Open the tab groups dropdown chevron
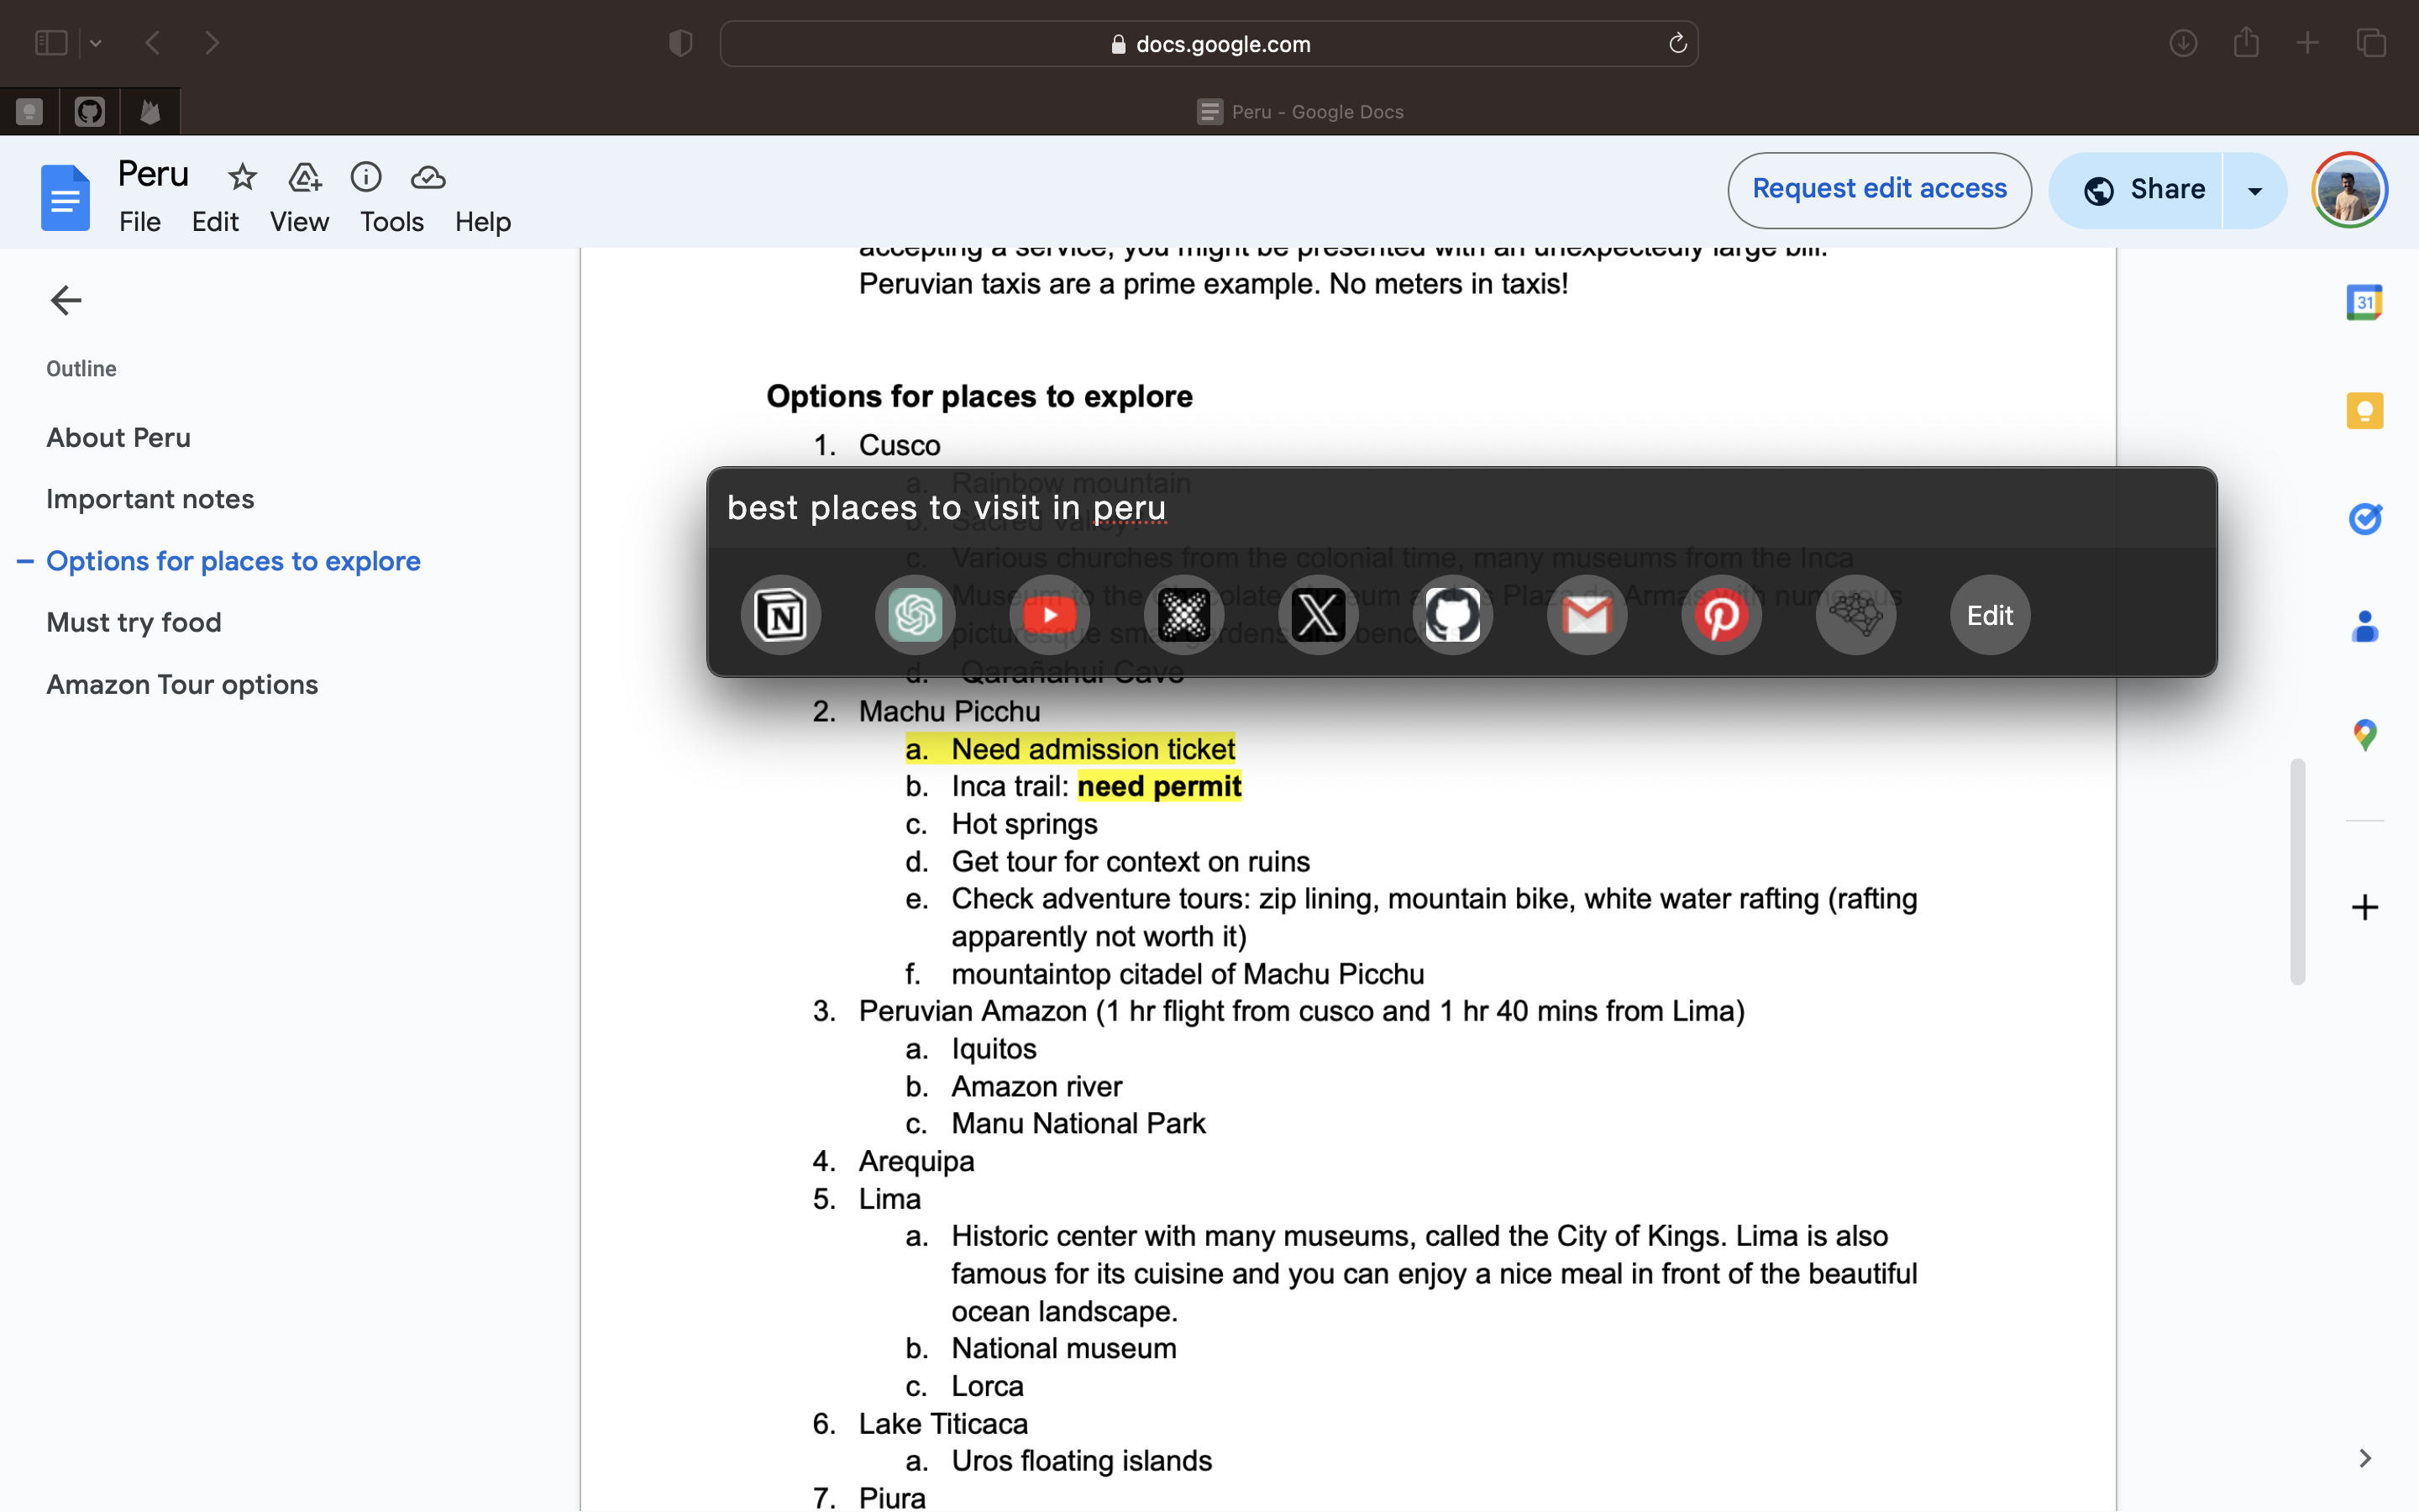This screenshot has height=1512, width=2419. coord(96,43)
